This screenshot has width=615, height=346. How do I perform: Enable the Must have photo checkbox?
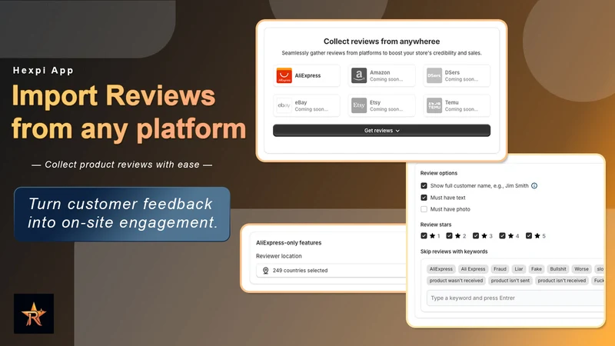point(424,209)
